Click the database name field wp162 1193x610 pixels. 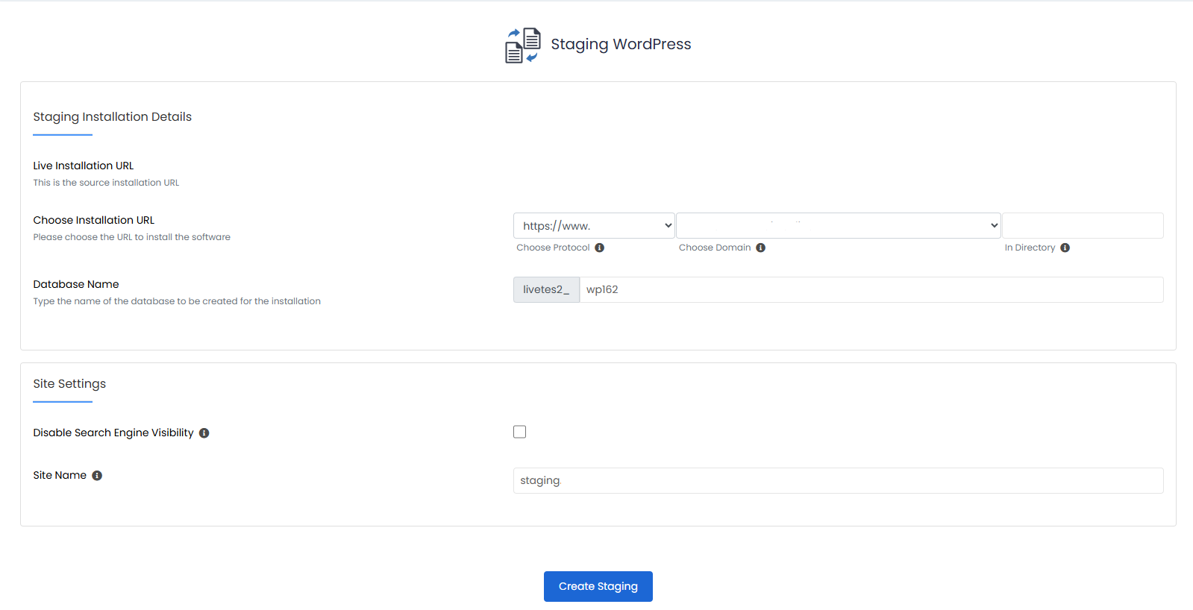871,290
